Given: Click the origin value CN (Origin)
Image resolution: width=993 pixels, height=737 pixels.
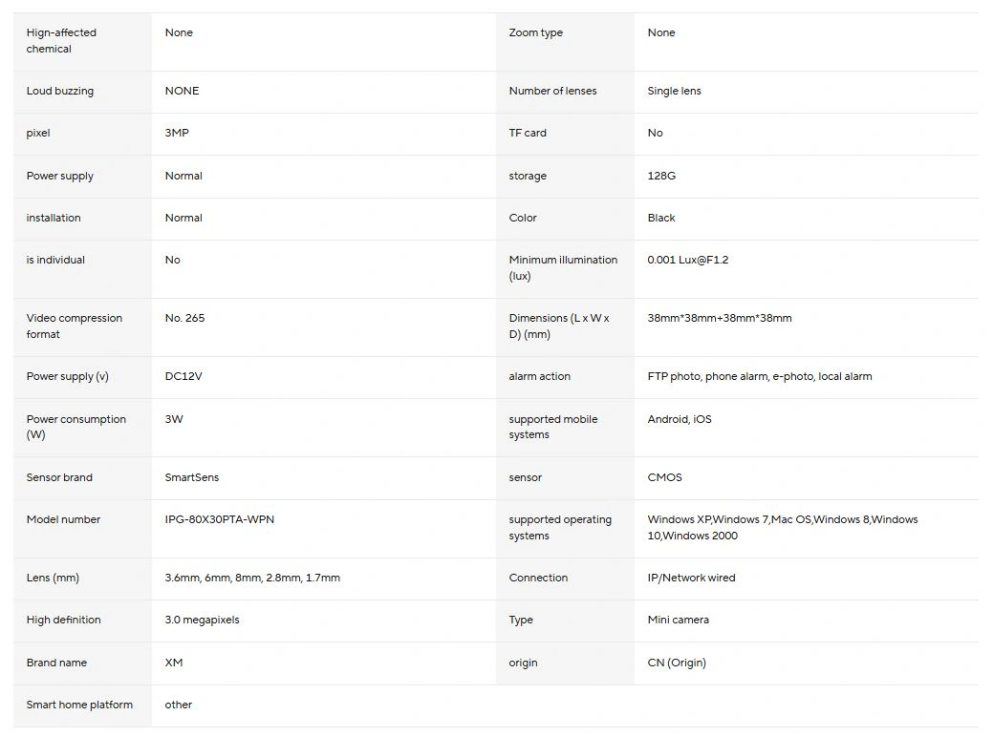Looking at the screenshot, I should click(677, 663).
